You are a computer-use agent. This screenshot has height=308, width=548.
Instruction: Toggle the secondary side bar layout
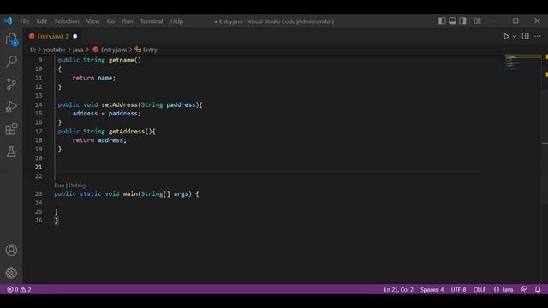462,21
